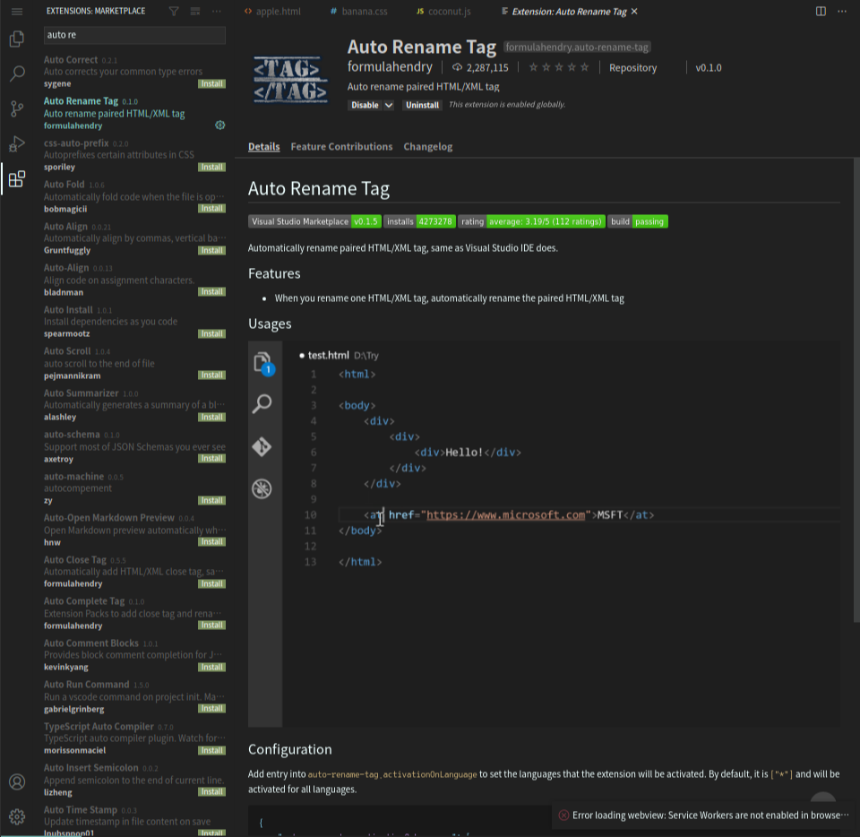
Task: Close the Extension: Auto Rename Tag tab
Action: pos(634,12)
